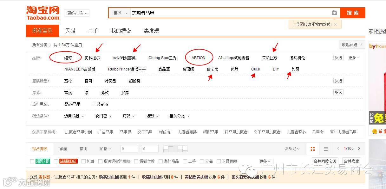Click suggested search 红马甲志愿者
386x189 pixels.
point(236,132)
